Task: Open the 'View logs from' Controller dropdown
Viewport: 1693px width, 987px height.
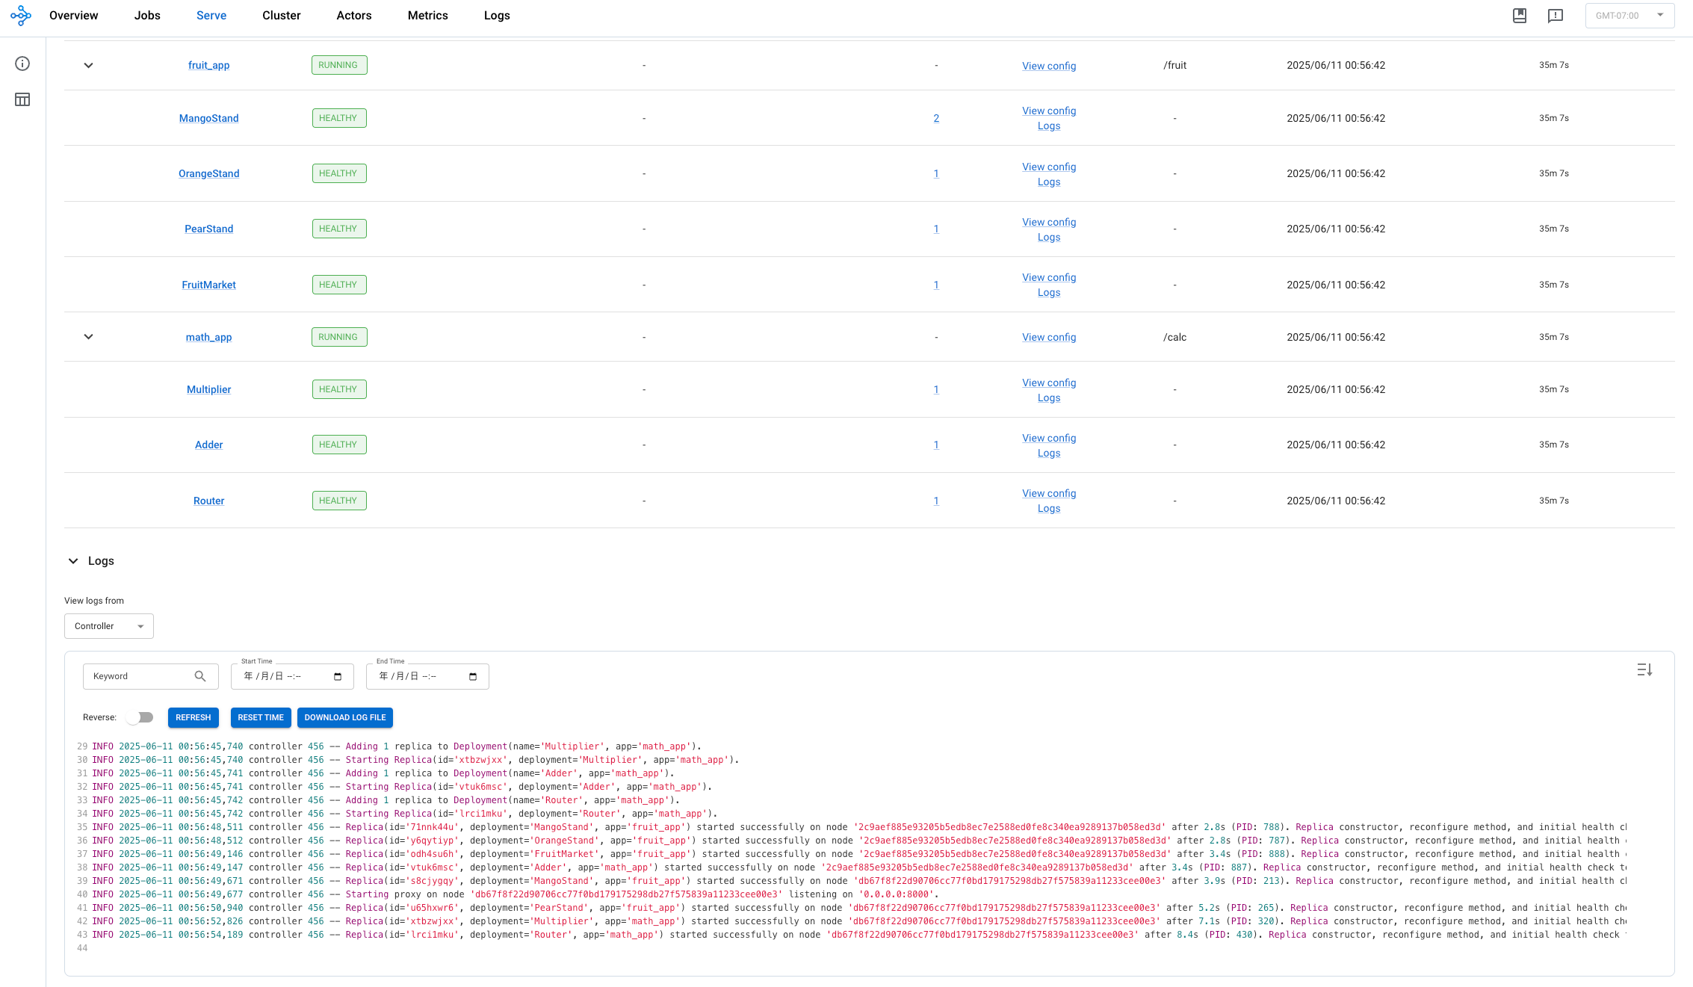Action: click(x=108, y=625)
